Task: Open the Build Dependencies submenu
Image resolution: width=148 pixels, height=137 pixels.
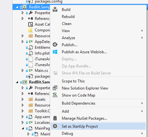Action: pyautogui.click(x=98, y=103)
